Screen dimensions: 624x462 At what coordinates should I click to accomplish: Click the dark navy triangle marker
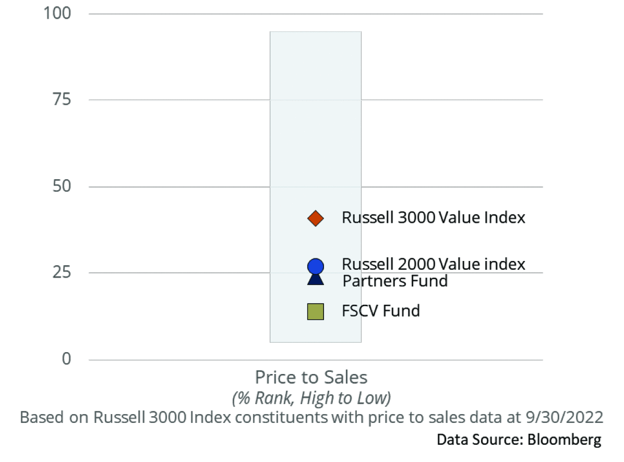coord(316,280)
